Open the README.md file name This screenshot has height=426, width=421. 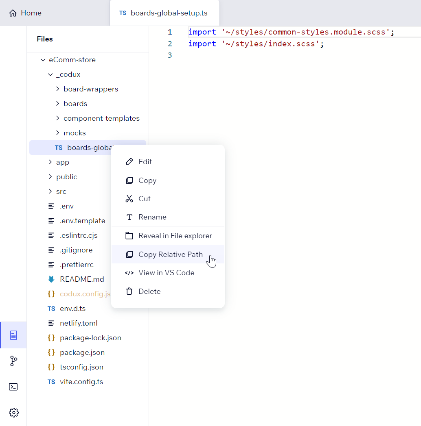coord(82,279)
